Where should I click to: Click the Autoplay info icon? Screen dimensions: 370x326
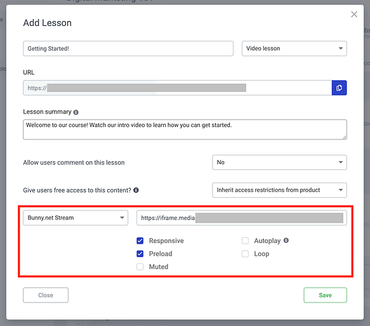point(286,240)
